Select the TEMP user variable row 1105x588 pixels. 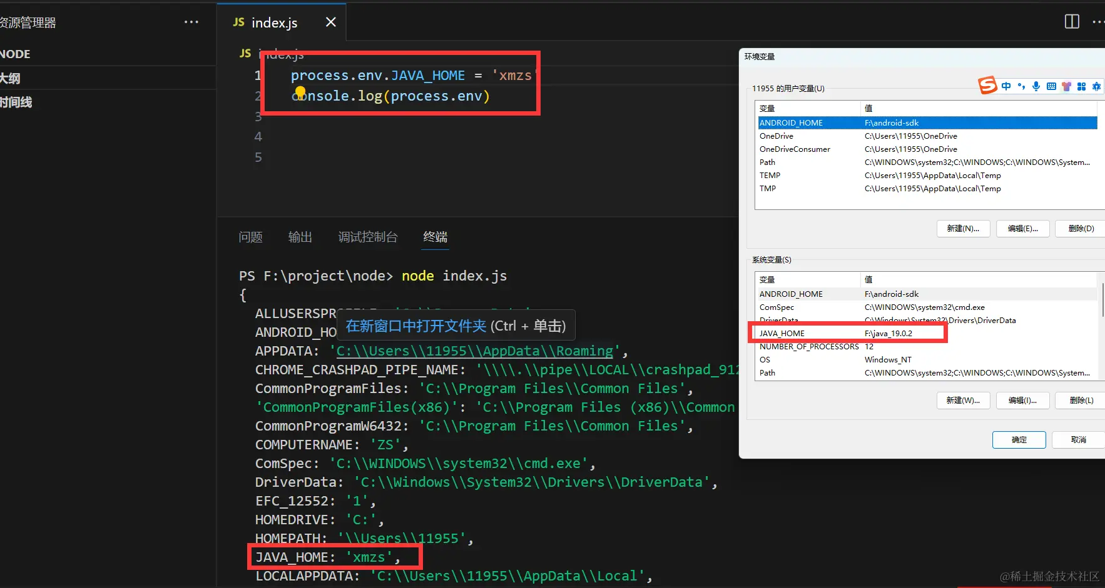pos(927,176)
